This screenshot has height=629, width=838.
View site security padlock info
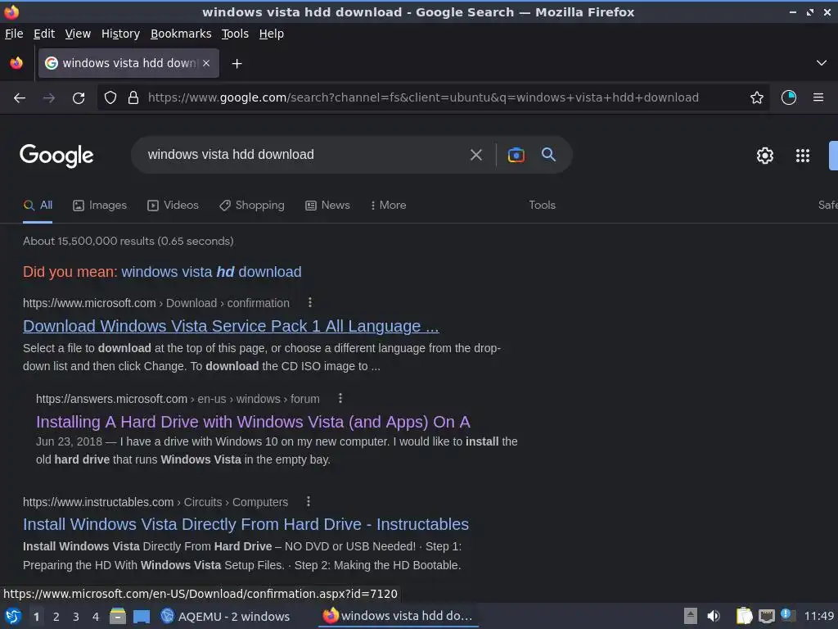click(133, 98)
